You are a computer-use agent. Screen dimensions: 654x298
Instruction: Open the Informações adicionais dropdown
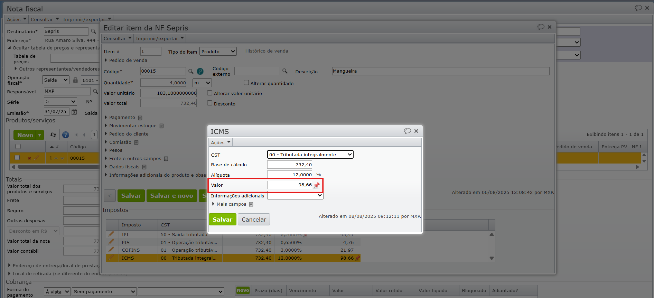tap(295, 195)
